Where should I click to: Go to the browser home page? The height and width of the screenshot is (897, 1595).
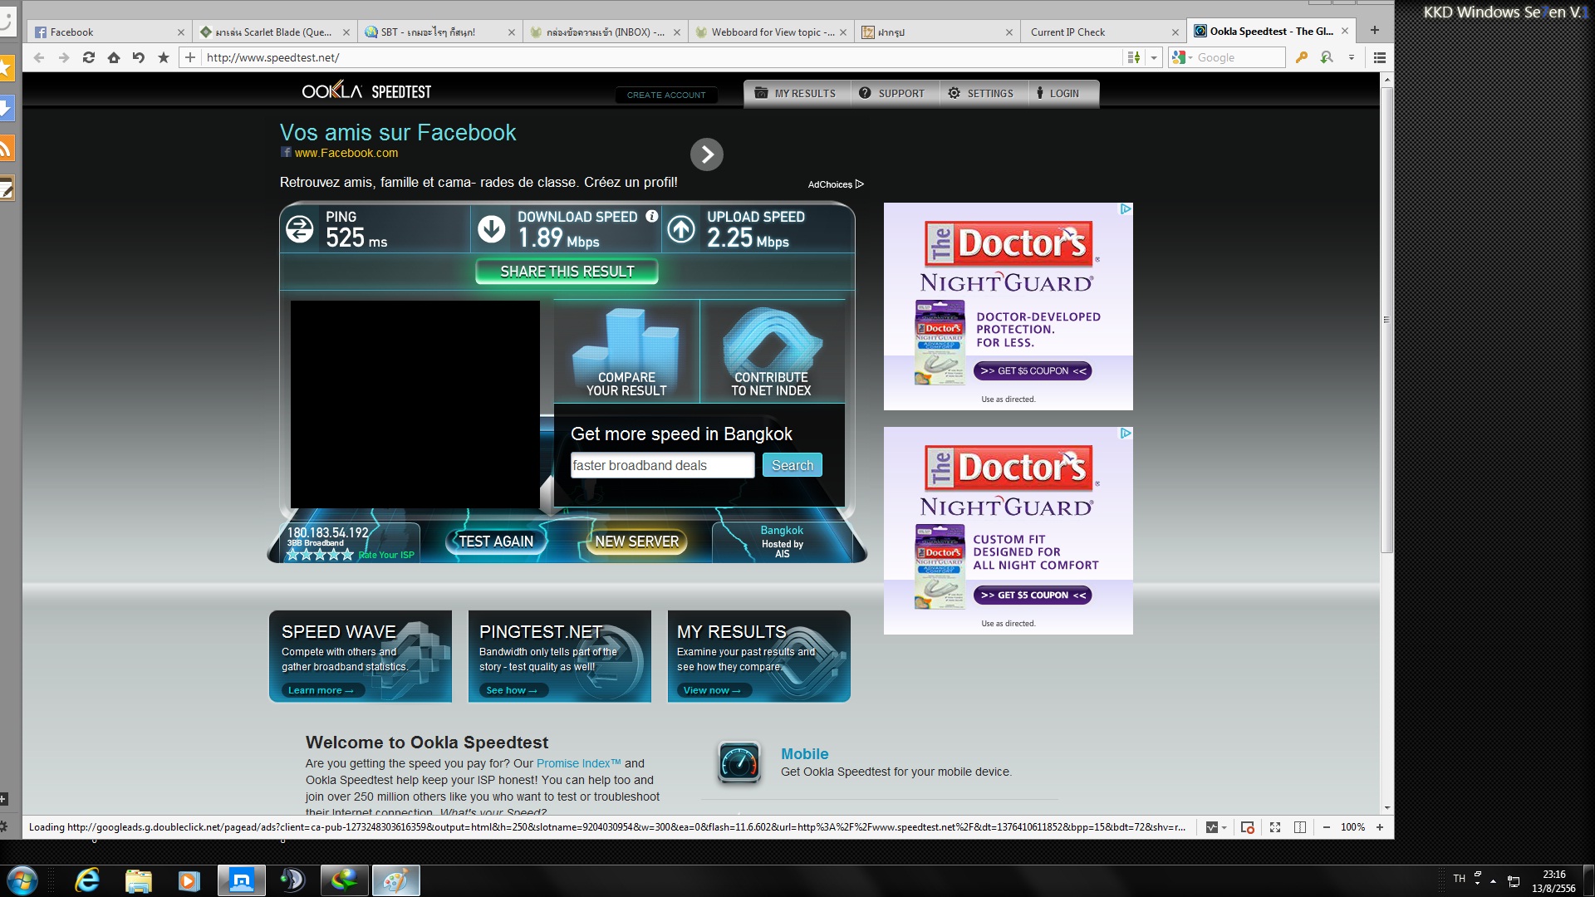pyautogui.click(x=114, y=57)
